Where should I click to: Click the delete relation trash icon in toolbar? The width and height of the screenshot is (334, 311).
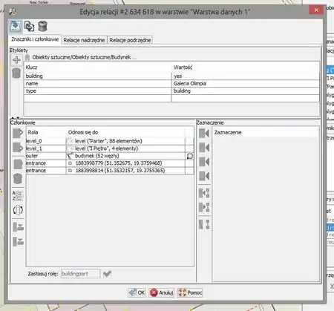pyautogui.click(x=42, y=27)
